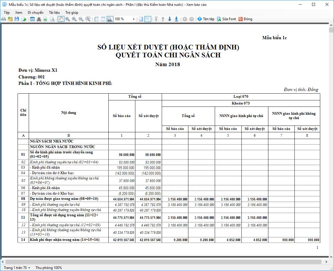Click the blue floppy disk save icon

[x=17, y=19]
